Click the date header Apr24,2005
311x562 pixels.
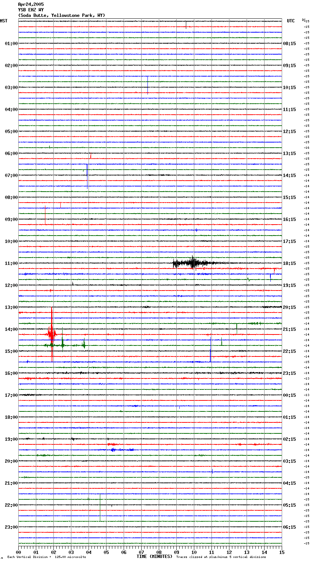click(31, 4)
